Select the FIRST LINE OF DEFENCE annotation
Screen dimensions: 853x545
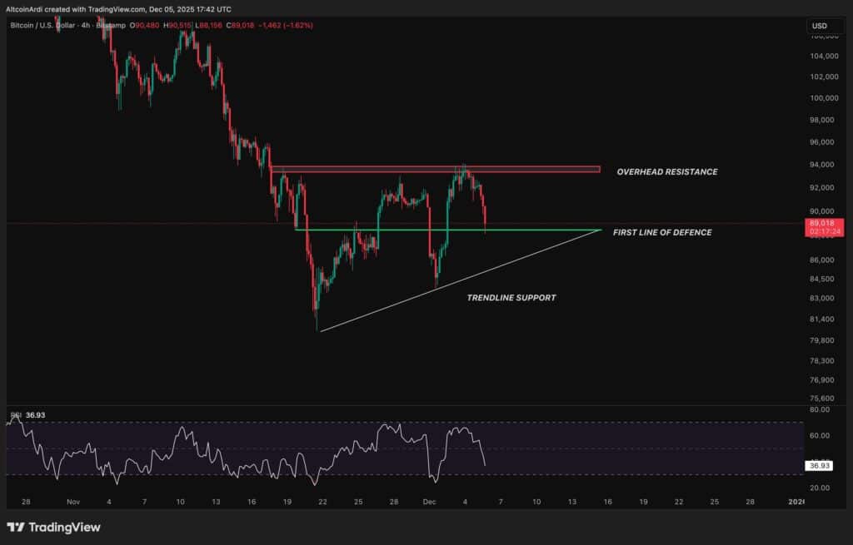tap(662, 232)
